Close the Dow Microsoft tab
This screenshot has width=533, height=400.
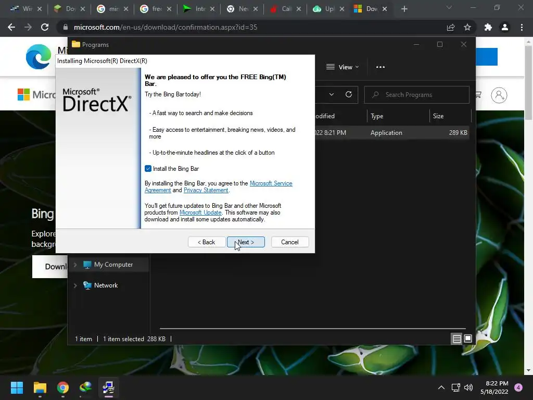pos(385,9)
